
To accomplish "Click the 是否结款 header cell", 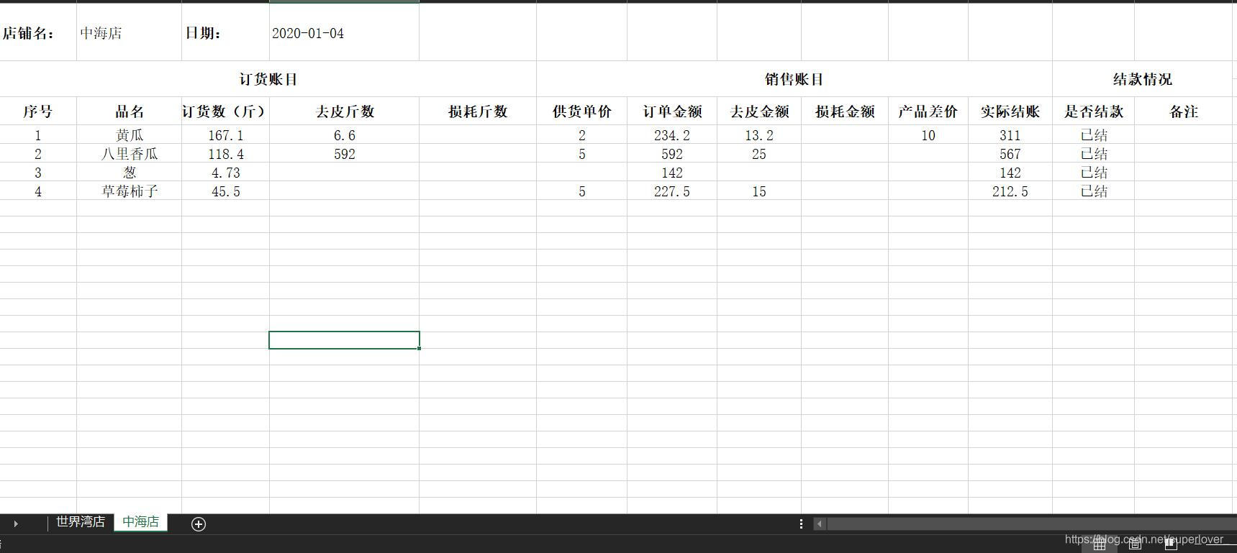I will [1094, 111].
